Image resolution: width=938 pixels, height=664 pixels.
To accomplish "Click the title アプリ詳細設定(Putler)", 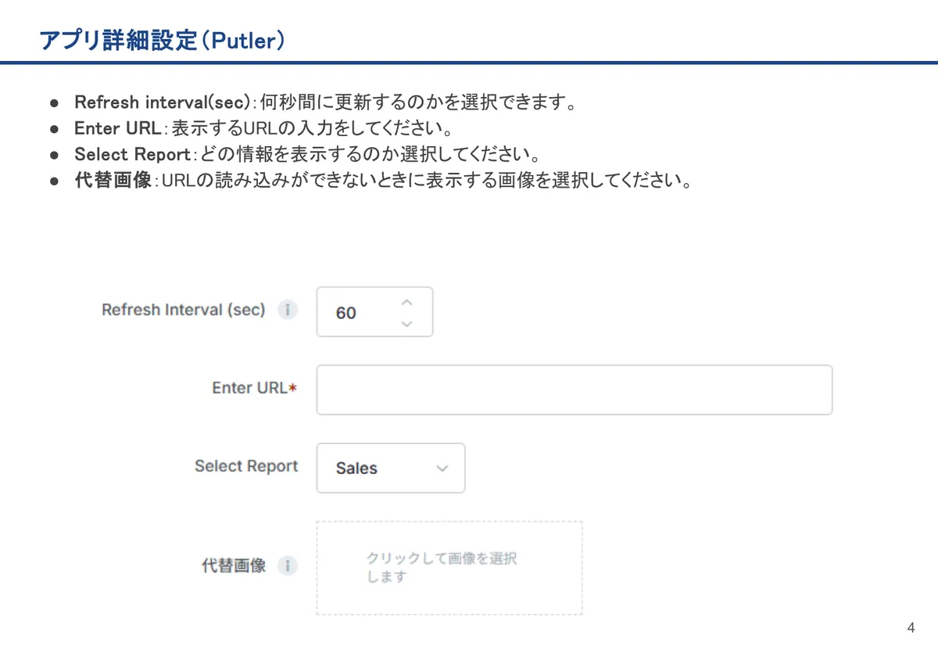I will point(162,41).
